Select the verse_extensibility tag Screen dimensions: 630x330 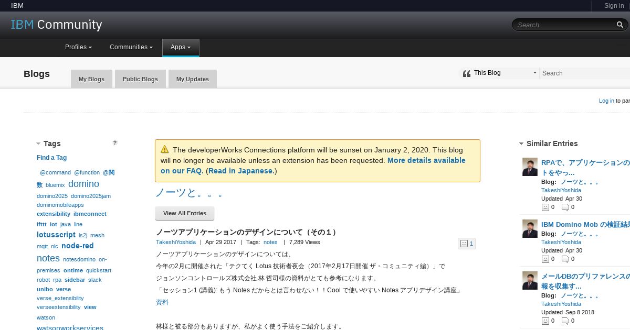60,298
